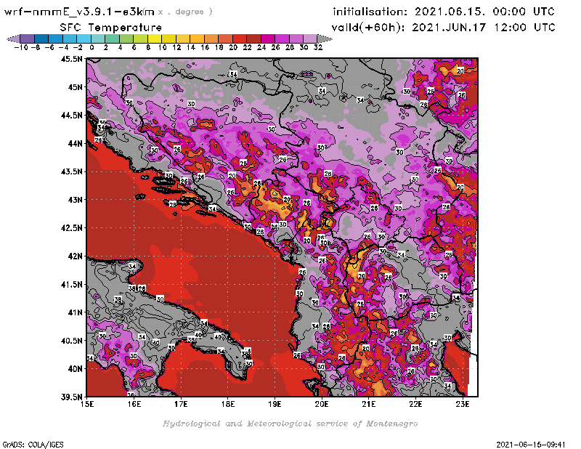Select the legend swatch between -2 and 0
The width and height of the screenshot is (581, 449).
[84, 39]
